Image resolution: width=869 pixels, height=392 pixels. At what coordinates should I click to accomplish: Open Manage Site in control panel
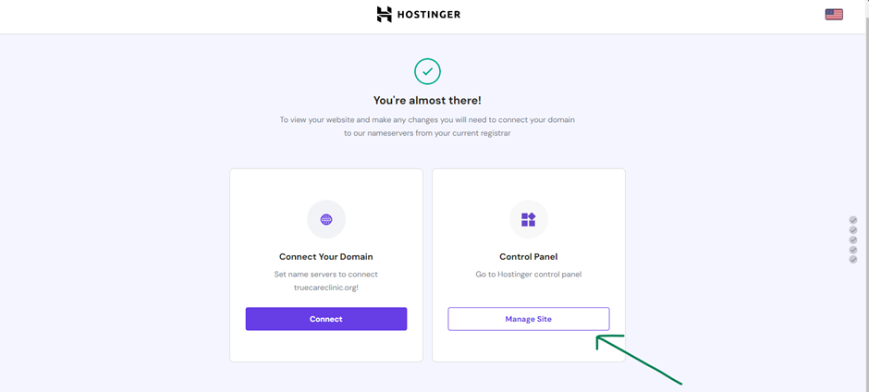click(x=529, y=319)
